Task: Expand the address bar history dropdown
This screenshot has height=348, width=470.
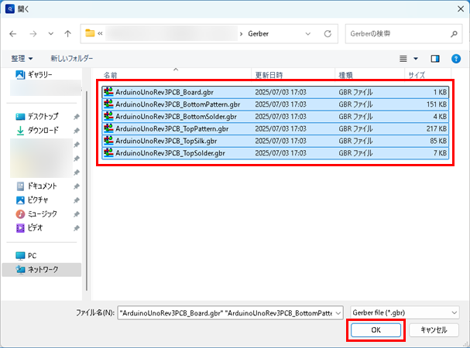Action: click(x=308, y=34)
